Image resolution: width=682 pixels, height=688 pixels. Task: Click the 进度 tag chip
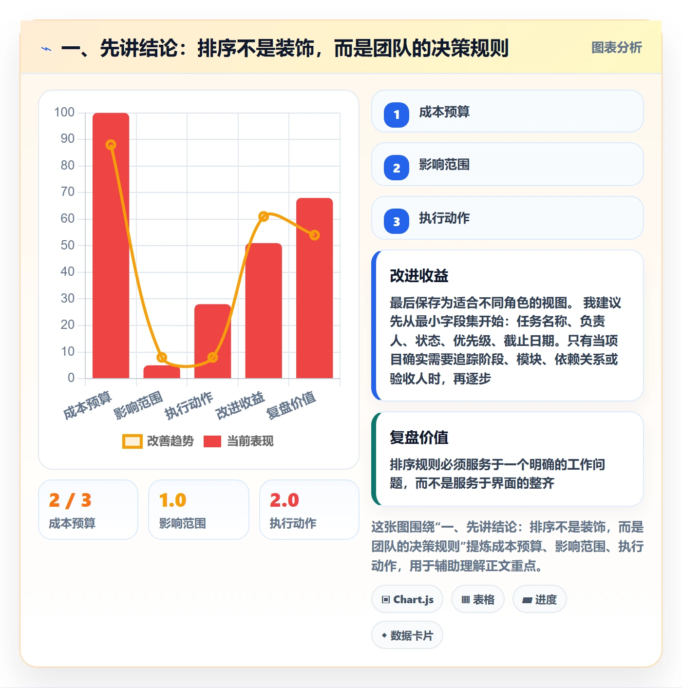540,599
